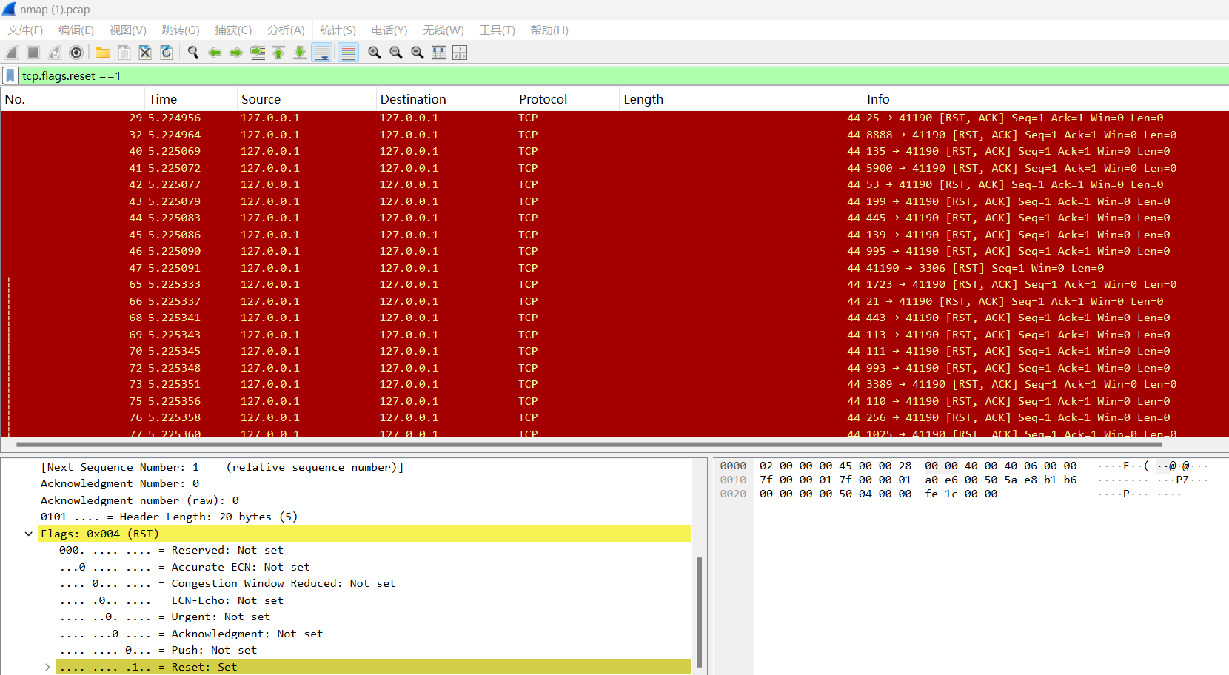Sort by the Time column header
1229x675 pixels.
click(x=191, y=99)
